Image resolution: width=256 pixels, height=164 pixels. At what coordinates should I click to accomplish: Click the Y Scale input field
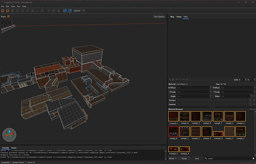tap(237, 92)
